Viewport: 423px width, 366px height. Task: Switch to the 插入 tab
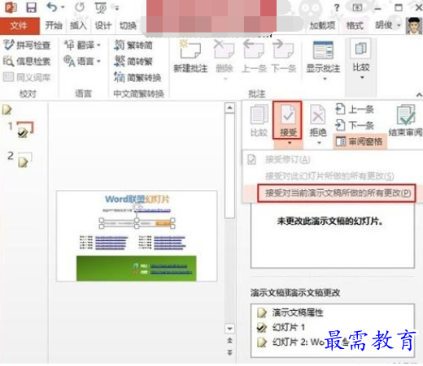pyautogui.click(x=78, y=26)
